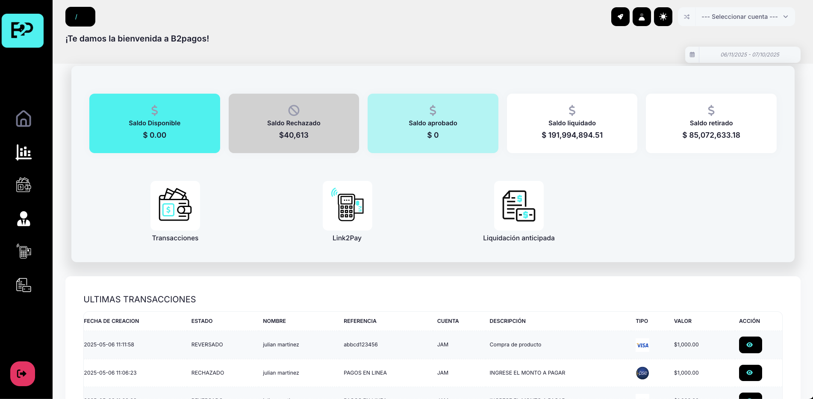Select the Saldo Disponible card
813x399 pixels.
point(155,123)
